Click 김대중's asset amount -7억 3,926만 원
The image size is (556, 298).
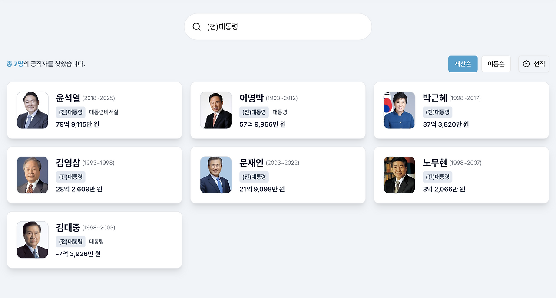78,254
